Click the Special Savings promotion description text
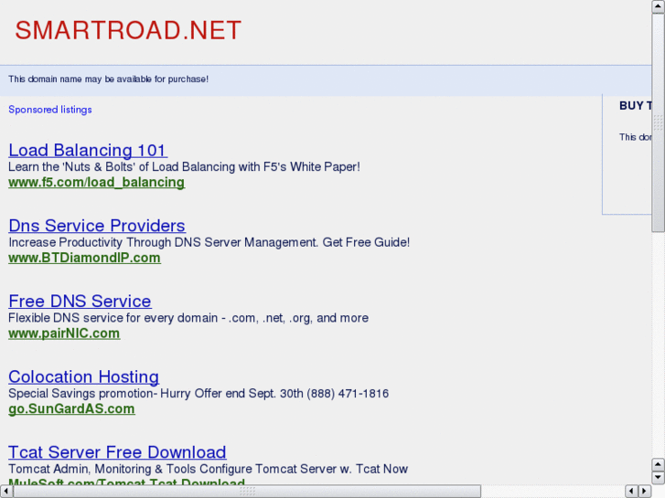Image resolution: width=665 pixels, height=498 pixels. 198,393
